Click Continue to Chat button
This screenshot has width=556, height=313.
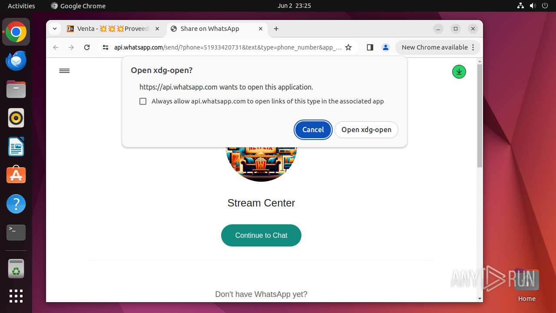pos(261,235)
